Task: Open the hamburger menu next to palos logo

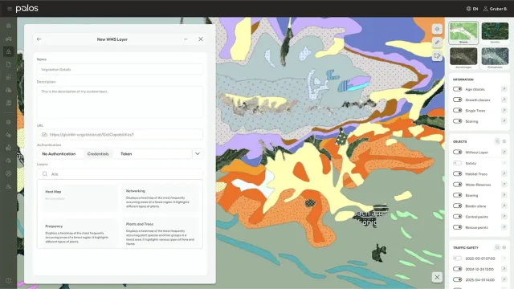Action: pyautogui.click(x=10, y=9)
